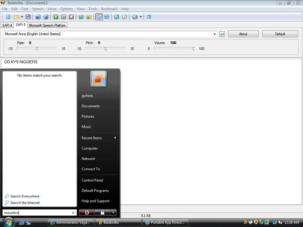The width and height of the screenshot is (303, 227).
Task: Click the read clipboard aloud icon
Action: coord(81,17)
